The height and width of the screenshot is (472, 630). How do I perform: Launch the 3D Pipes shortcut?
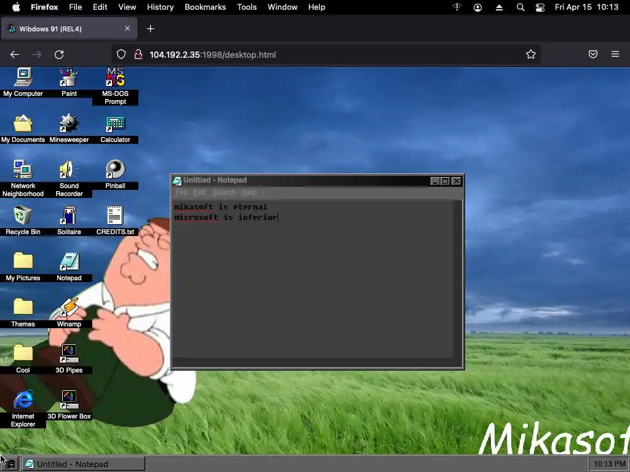tap(69, 359)
